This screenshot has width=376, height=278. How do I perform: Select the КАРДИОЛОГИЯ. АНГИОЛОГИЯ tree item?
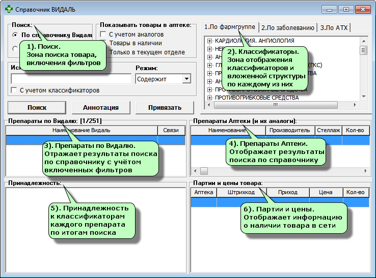254,41
